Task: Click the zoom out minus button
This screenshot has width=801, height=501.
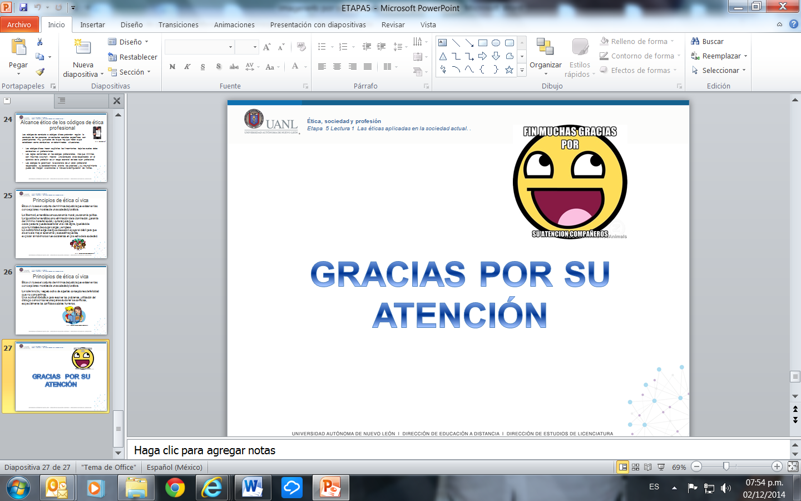Action: (x=696, y=466)
